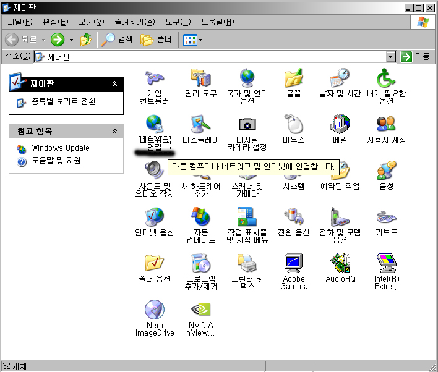This screenshot has width=438, height=372.
Task: Expand the address bar dropdown
Action: point(391,57)
